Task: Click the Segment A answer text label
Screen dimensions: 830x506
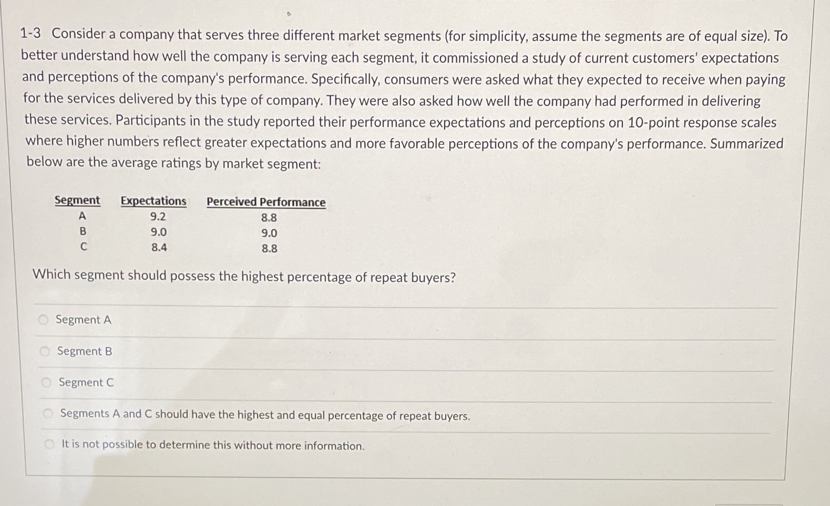Action: pyautogui.click(x=83, y=320)
